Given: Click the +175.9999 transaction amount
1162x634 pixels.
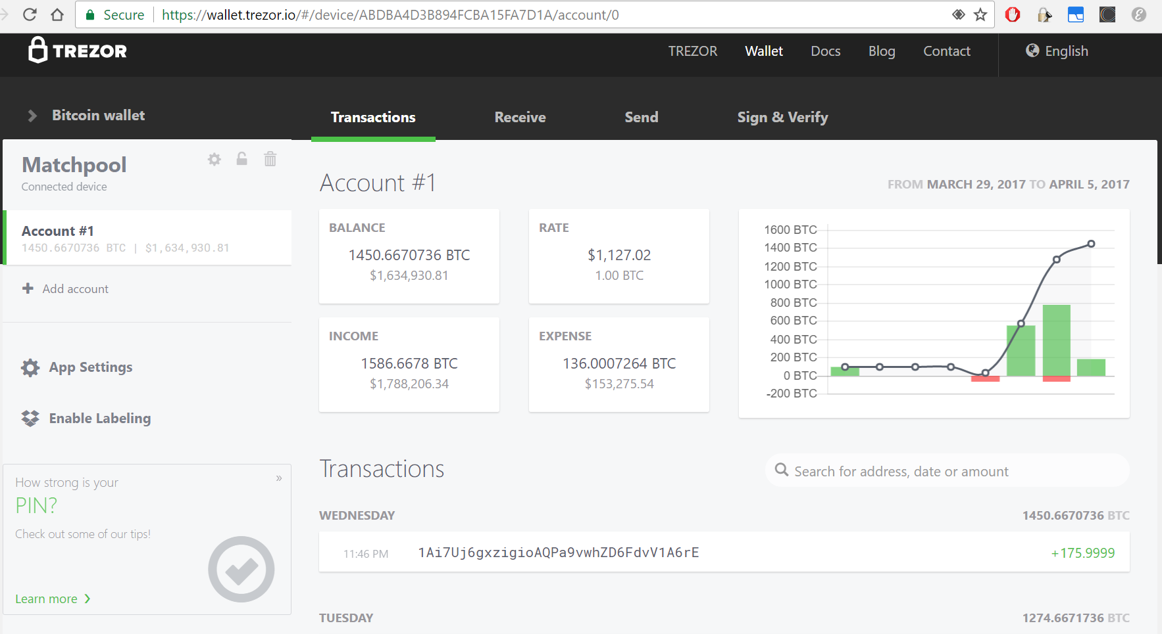Looking at the screenshot, I should 1083,553.
